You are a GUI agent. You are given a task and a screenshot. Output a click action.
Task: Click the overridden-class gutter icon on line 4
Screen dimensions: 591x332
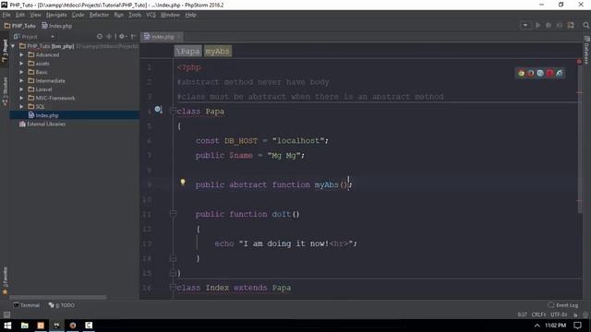(x=158, y=110)
